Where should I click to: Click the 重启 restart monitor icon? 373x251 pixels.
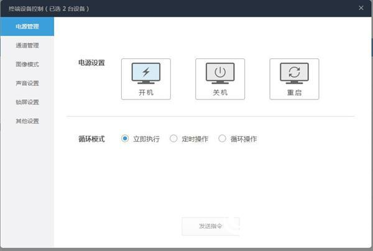tap(294, 73)
